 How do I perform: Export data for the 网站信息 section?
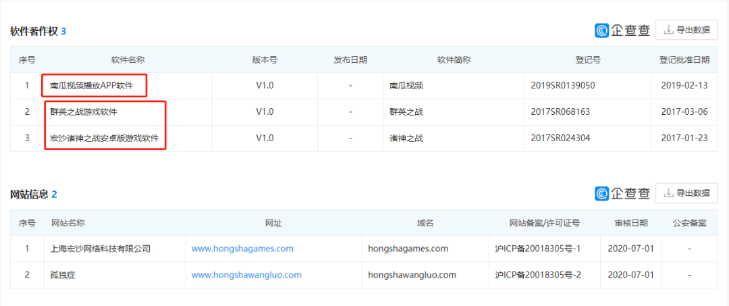(686, 193)
